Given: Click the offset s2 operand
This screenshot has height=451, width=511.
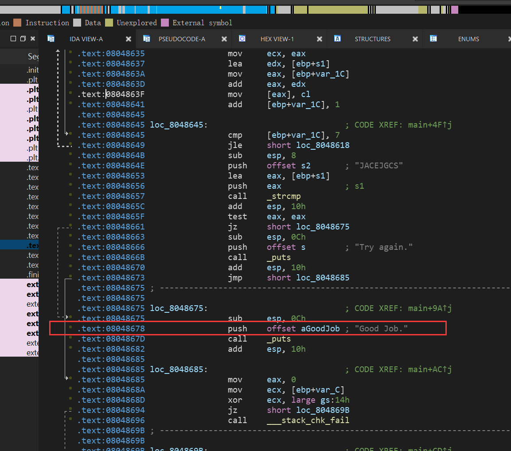Looking at the screenshot, I should coord(289,166).
